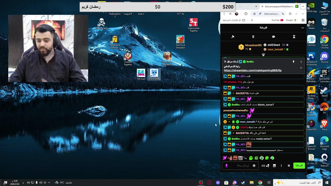Click XAH7 username in chat
The height and width of the screenshot is (186, 331).
tap(243, 127)
